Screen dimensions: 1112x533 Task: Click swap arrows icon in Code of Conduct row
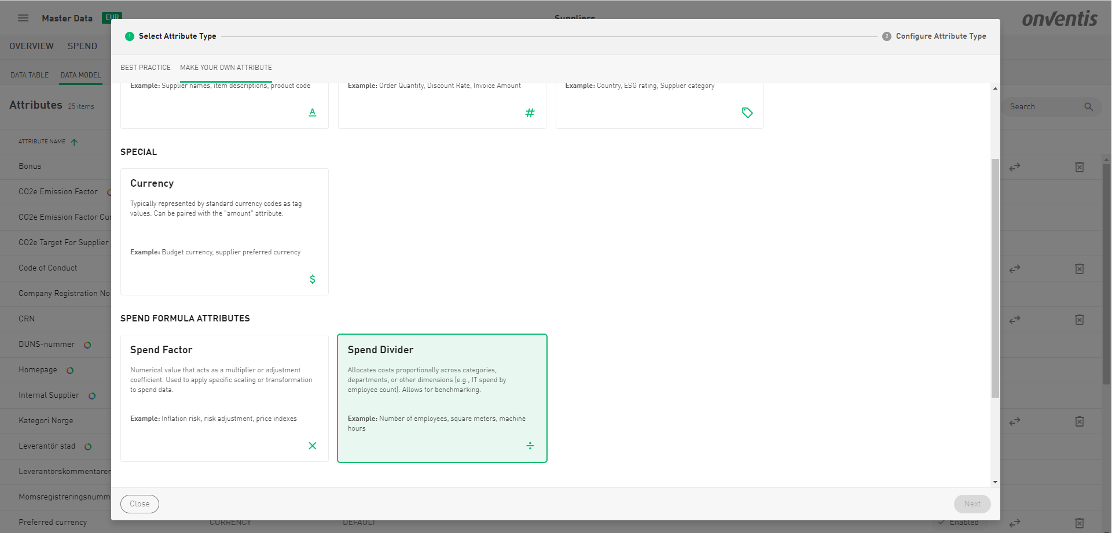[1015, 269]
